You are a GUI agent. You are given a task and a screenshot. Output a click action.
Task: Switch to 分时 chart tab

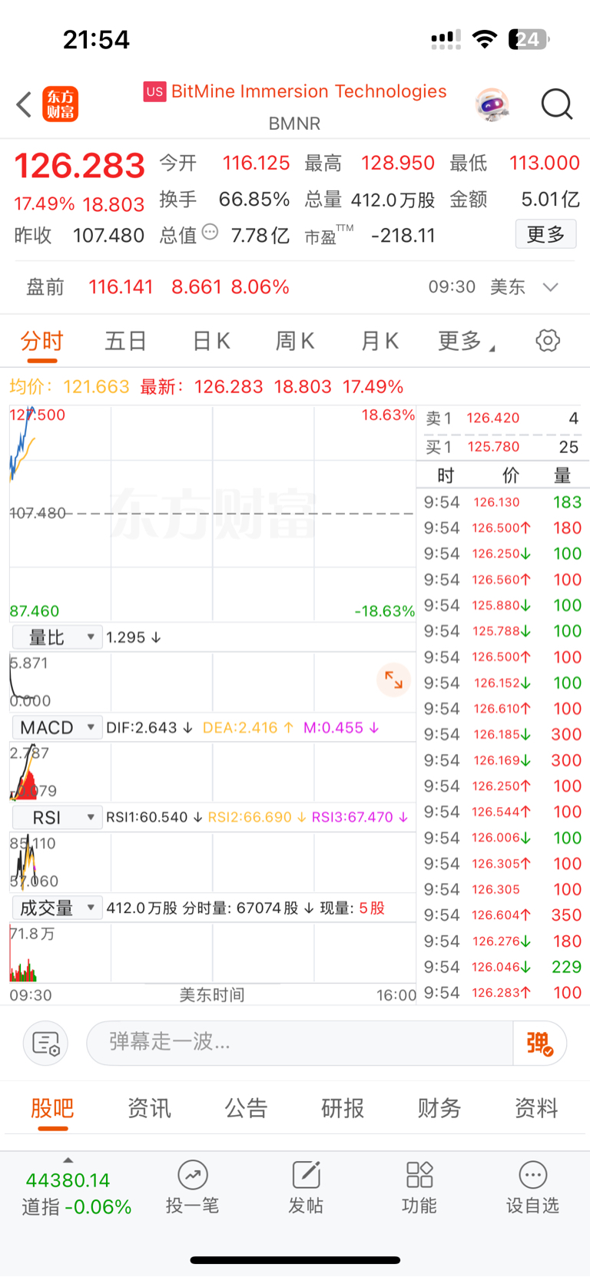(41, 340)
